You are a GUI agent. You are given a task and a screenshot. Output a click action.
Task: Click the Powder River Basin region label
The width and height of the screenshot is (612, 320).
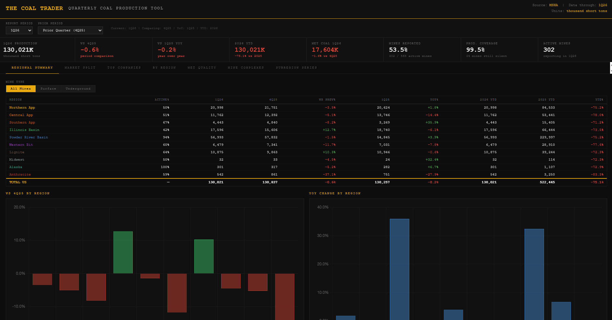click(28, 137)
